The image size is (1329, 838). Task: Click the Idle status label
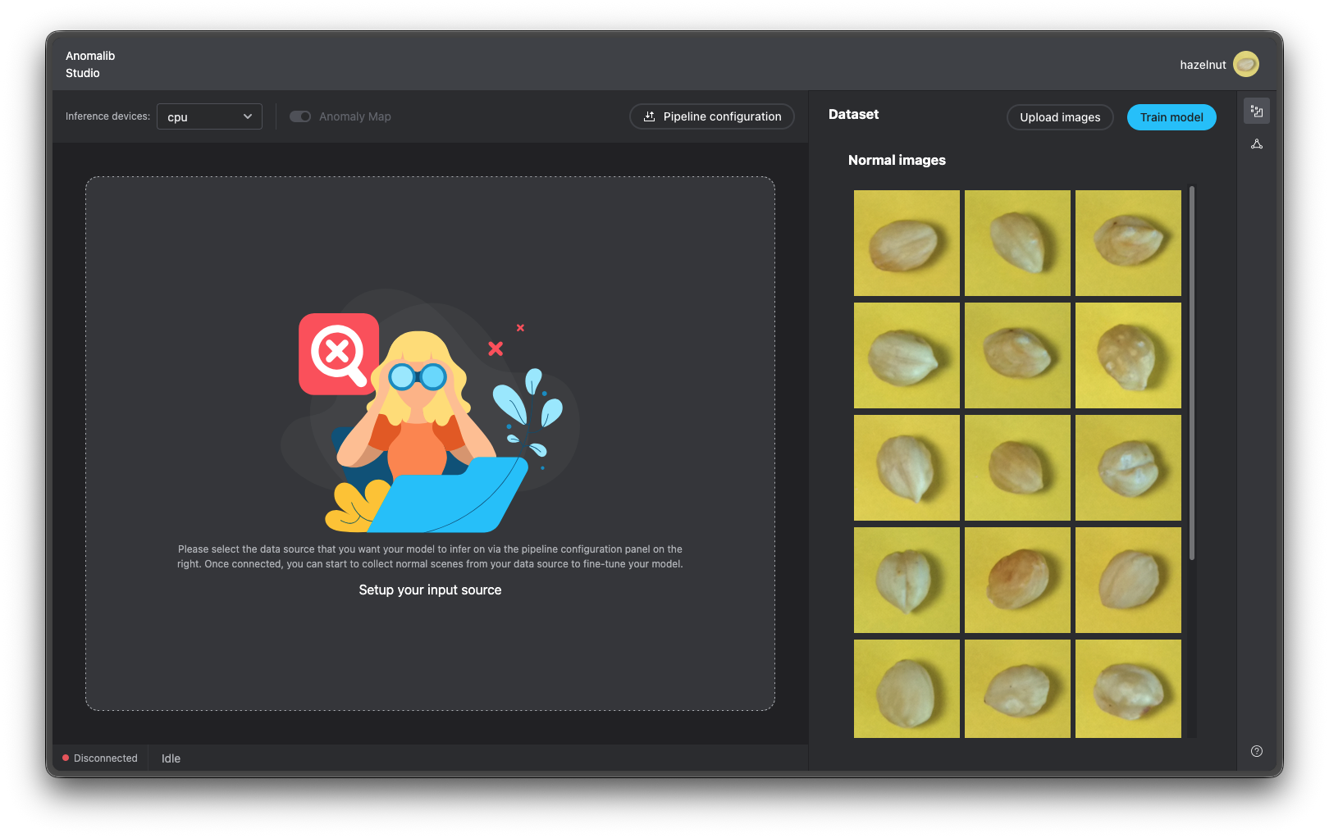(x=171, y=758)
